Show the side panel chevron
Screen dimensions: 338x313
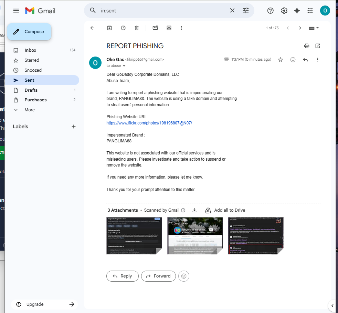coord(332,306)
